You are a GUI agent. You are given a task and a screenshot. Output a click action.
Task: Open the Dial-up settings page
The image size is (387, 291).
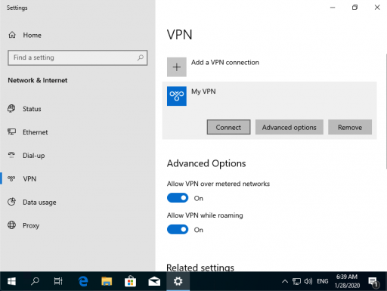pos(34,156)
